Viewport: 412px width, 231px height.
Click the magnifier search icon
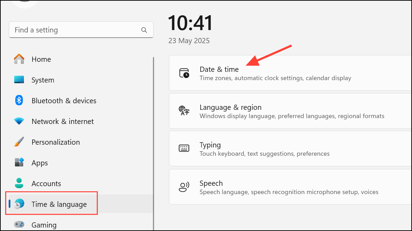point(144,30)
